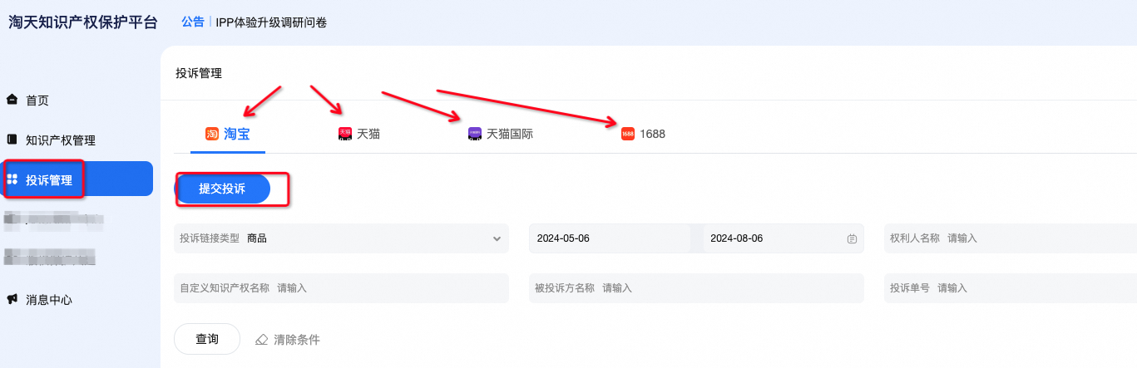Focus the 自定义知识产权名称 input field
Screen dimensions: 1137x368
point(341,288)
